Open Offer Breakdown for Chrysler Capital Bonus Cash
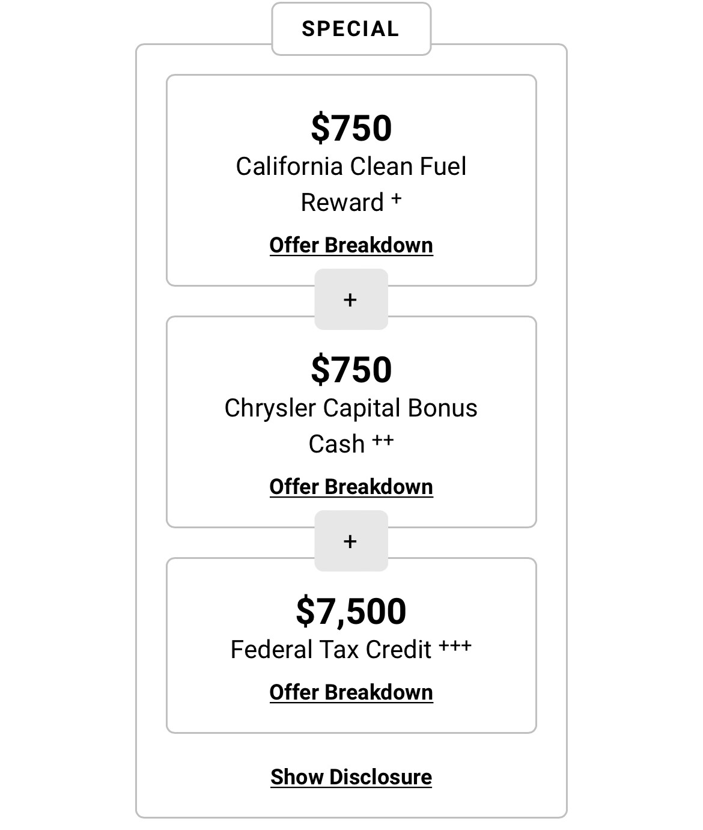The height and width of the screenshot is (830, 703). coord(351,487)
